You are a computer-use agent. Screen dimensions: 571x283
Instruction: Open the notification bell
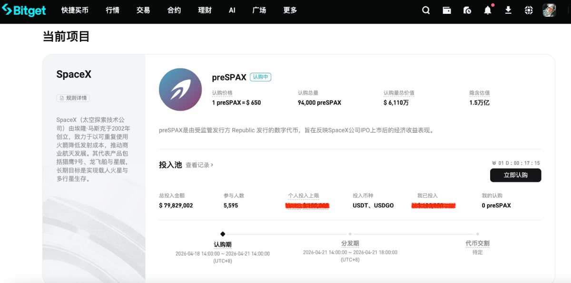[x=487, y=10]
